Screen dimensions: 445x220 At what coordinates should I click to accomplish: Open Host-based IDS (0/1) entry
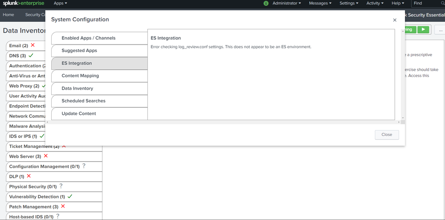(54, 216)
